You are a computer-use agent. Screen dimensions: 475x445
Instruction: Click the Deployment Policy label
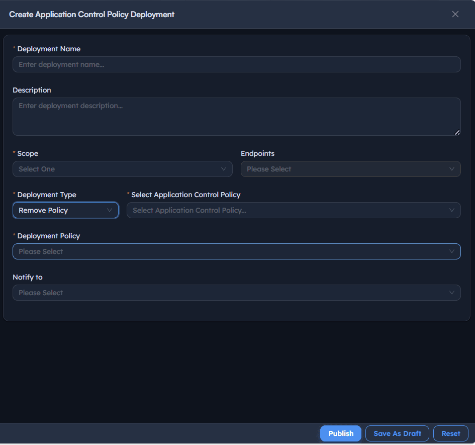point(48,236)
